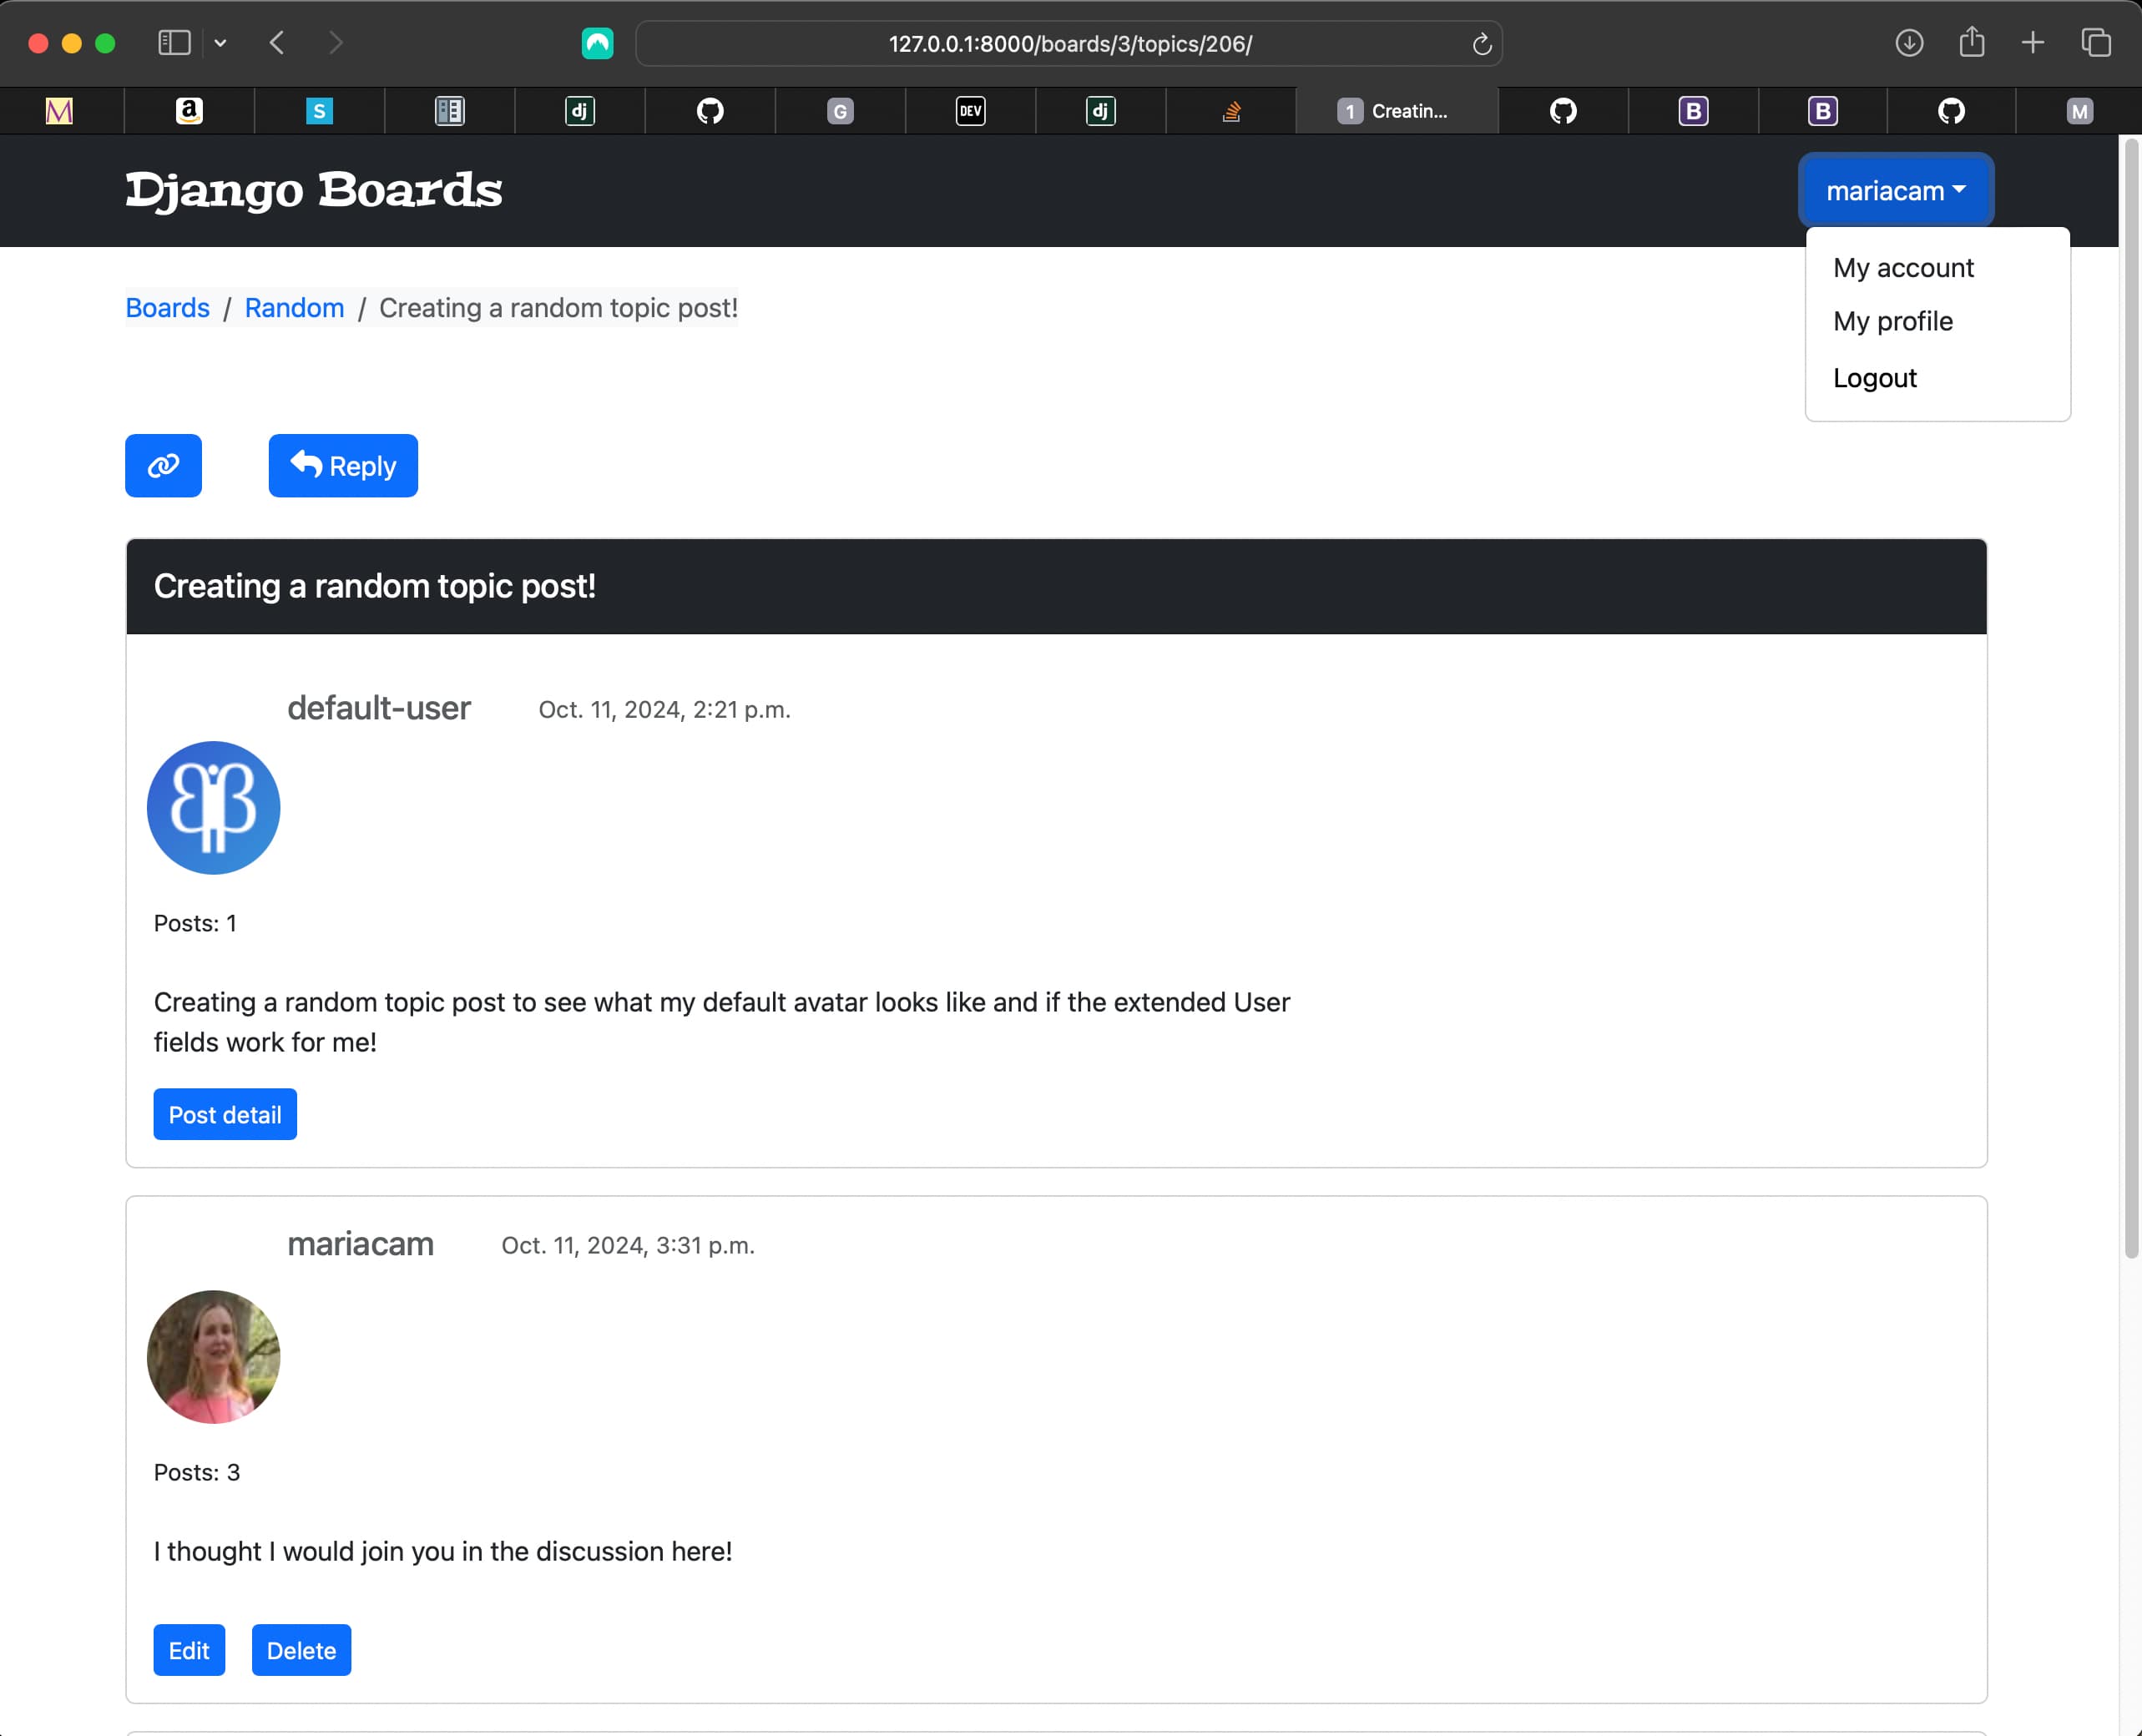Click the Oct. 11, 2024, 2:21 p.m. timestamp
This screenshot has width=2142, height=1736.
(x=664, y=709)
